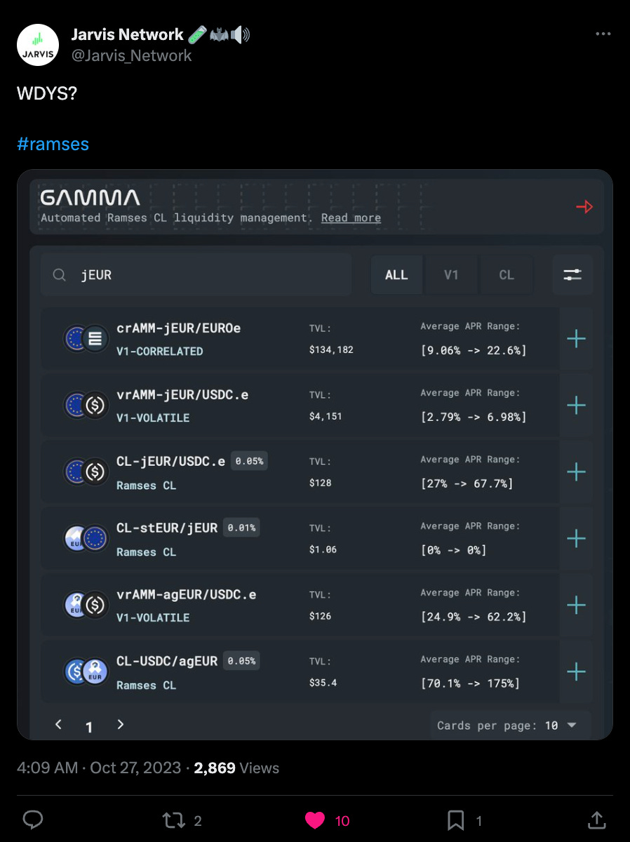Click the crAMM-jEUR/EUROe pool name
The image size is (630, 842).
178,328
